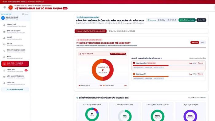
Task: Open the Quản Trị gear icon
Action: tap(4, 83)
